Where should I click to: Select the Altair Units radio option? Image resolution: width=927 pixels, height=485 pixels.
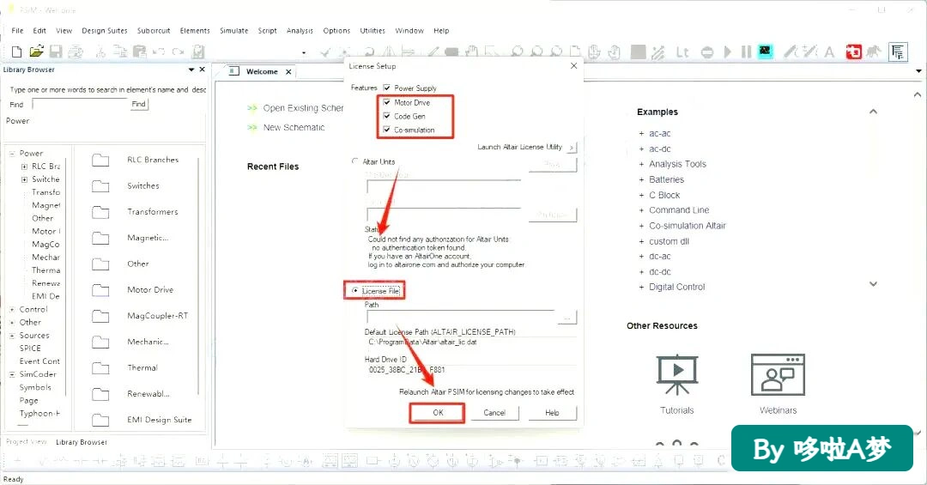point(354,161)
